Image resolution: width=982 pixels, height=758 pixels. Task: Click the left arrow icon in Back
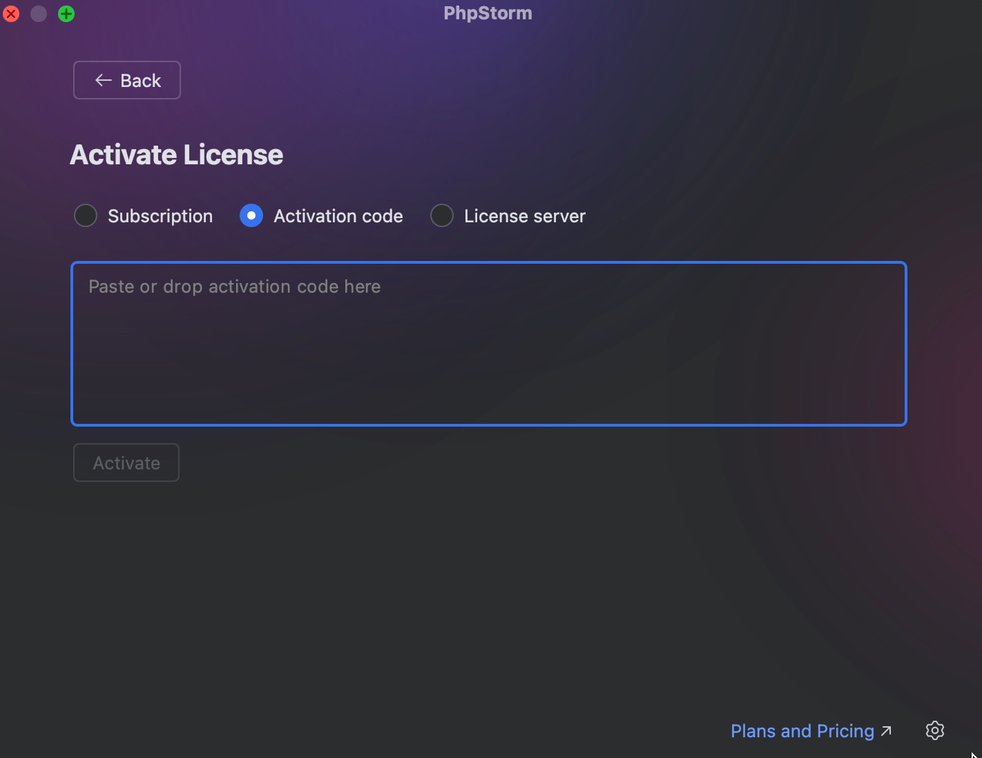click(104, 80)
